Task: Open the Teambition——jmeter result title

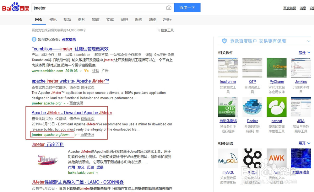Action: 70,49
